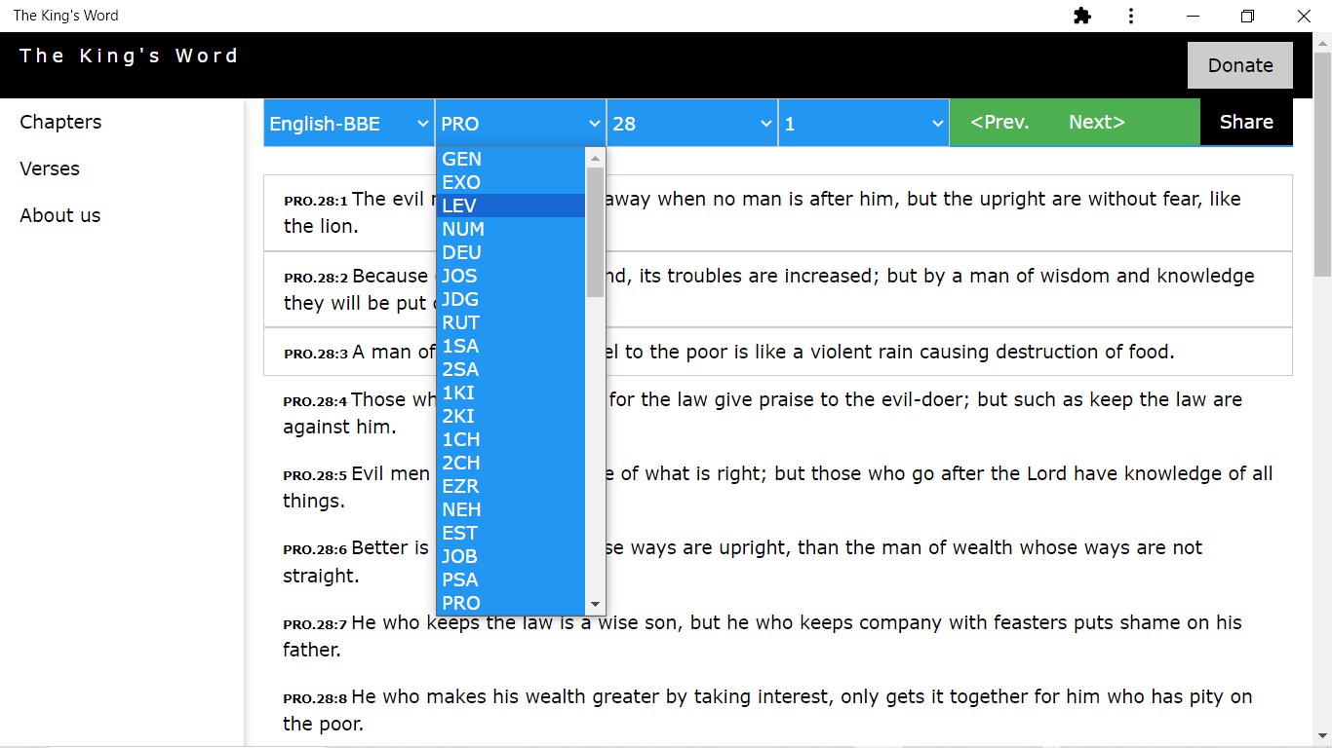Select NUM from the book list

(511, 229)
